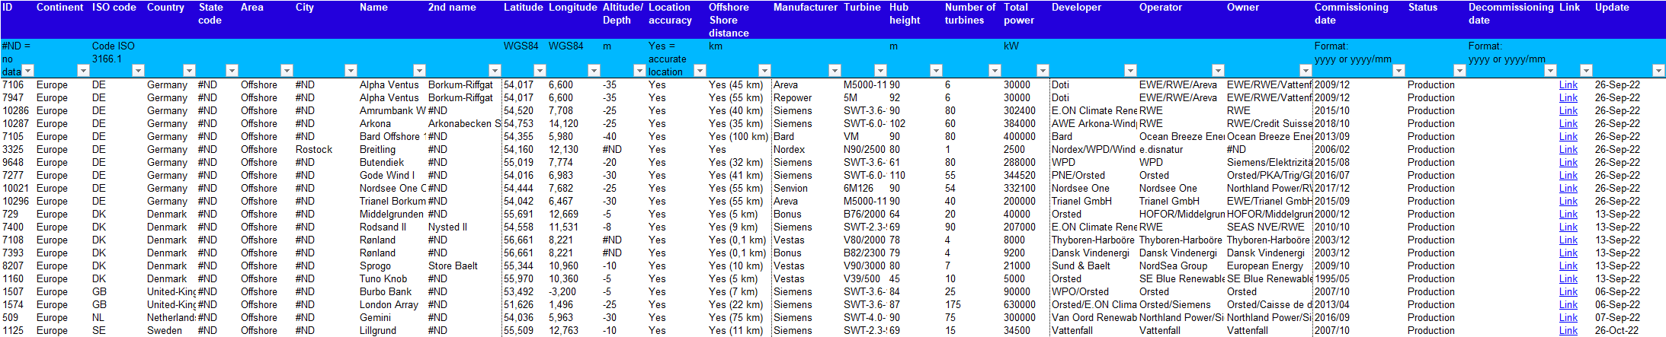This screenshot has width=1666, height=337.
Task: Open the Link for Trianel Borkum row
Action: coord(1568,202)
